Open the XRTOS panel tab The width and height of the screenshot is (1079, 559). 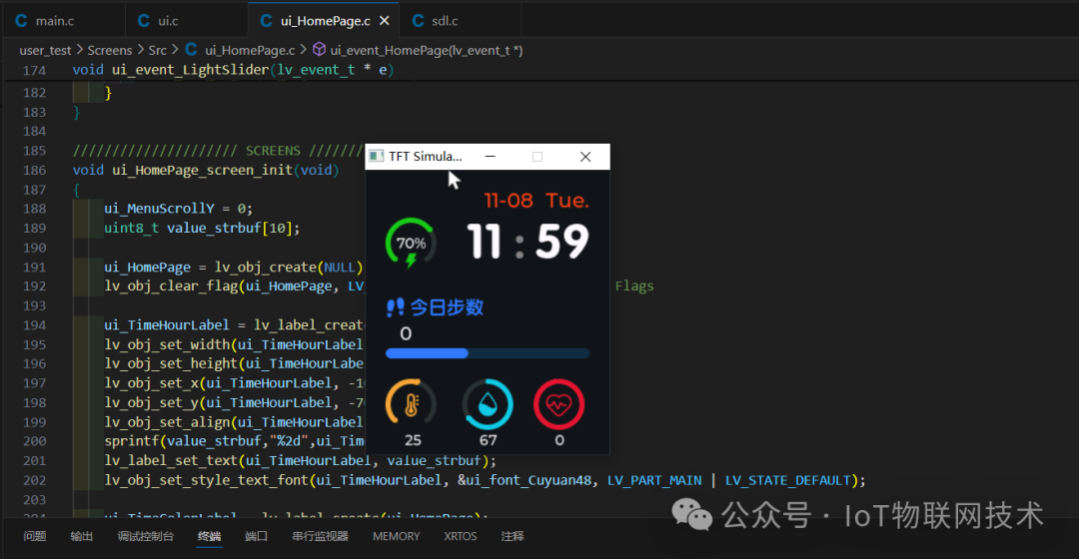click(461, 536)
